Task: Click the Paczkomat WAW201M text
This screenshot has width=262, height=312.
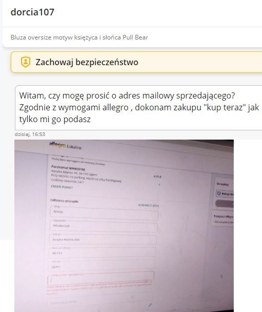Action: tap(68, 168)
